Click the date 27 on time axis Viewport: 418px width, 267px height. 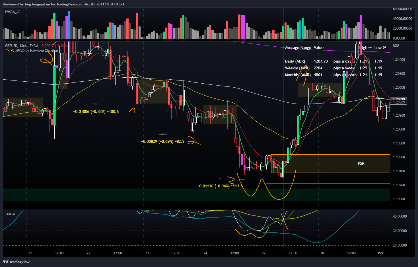[x=264, y=253]
